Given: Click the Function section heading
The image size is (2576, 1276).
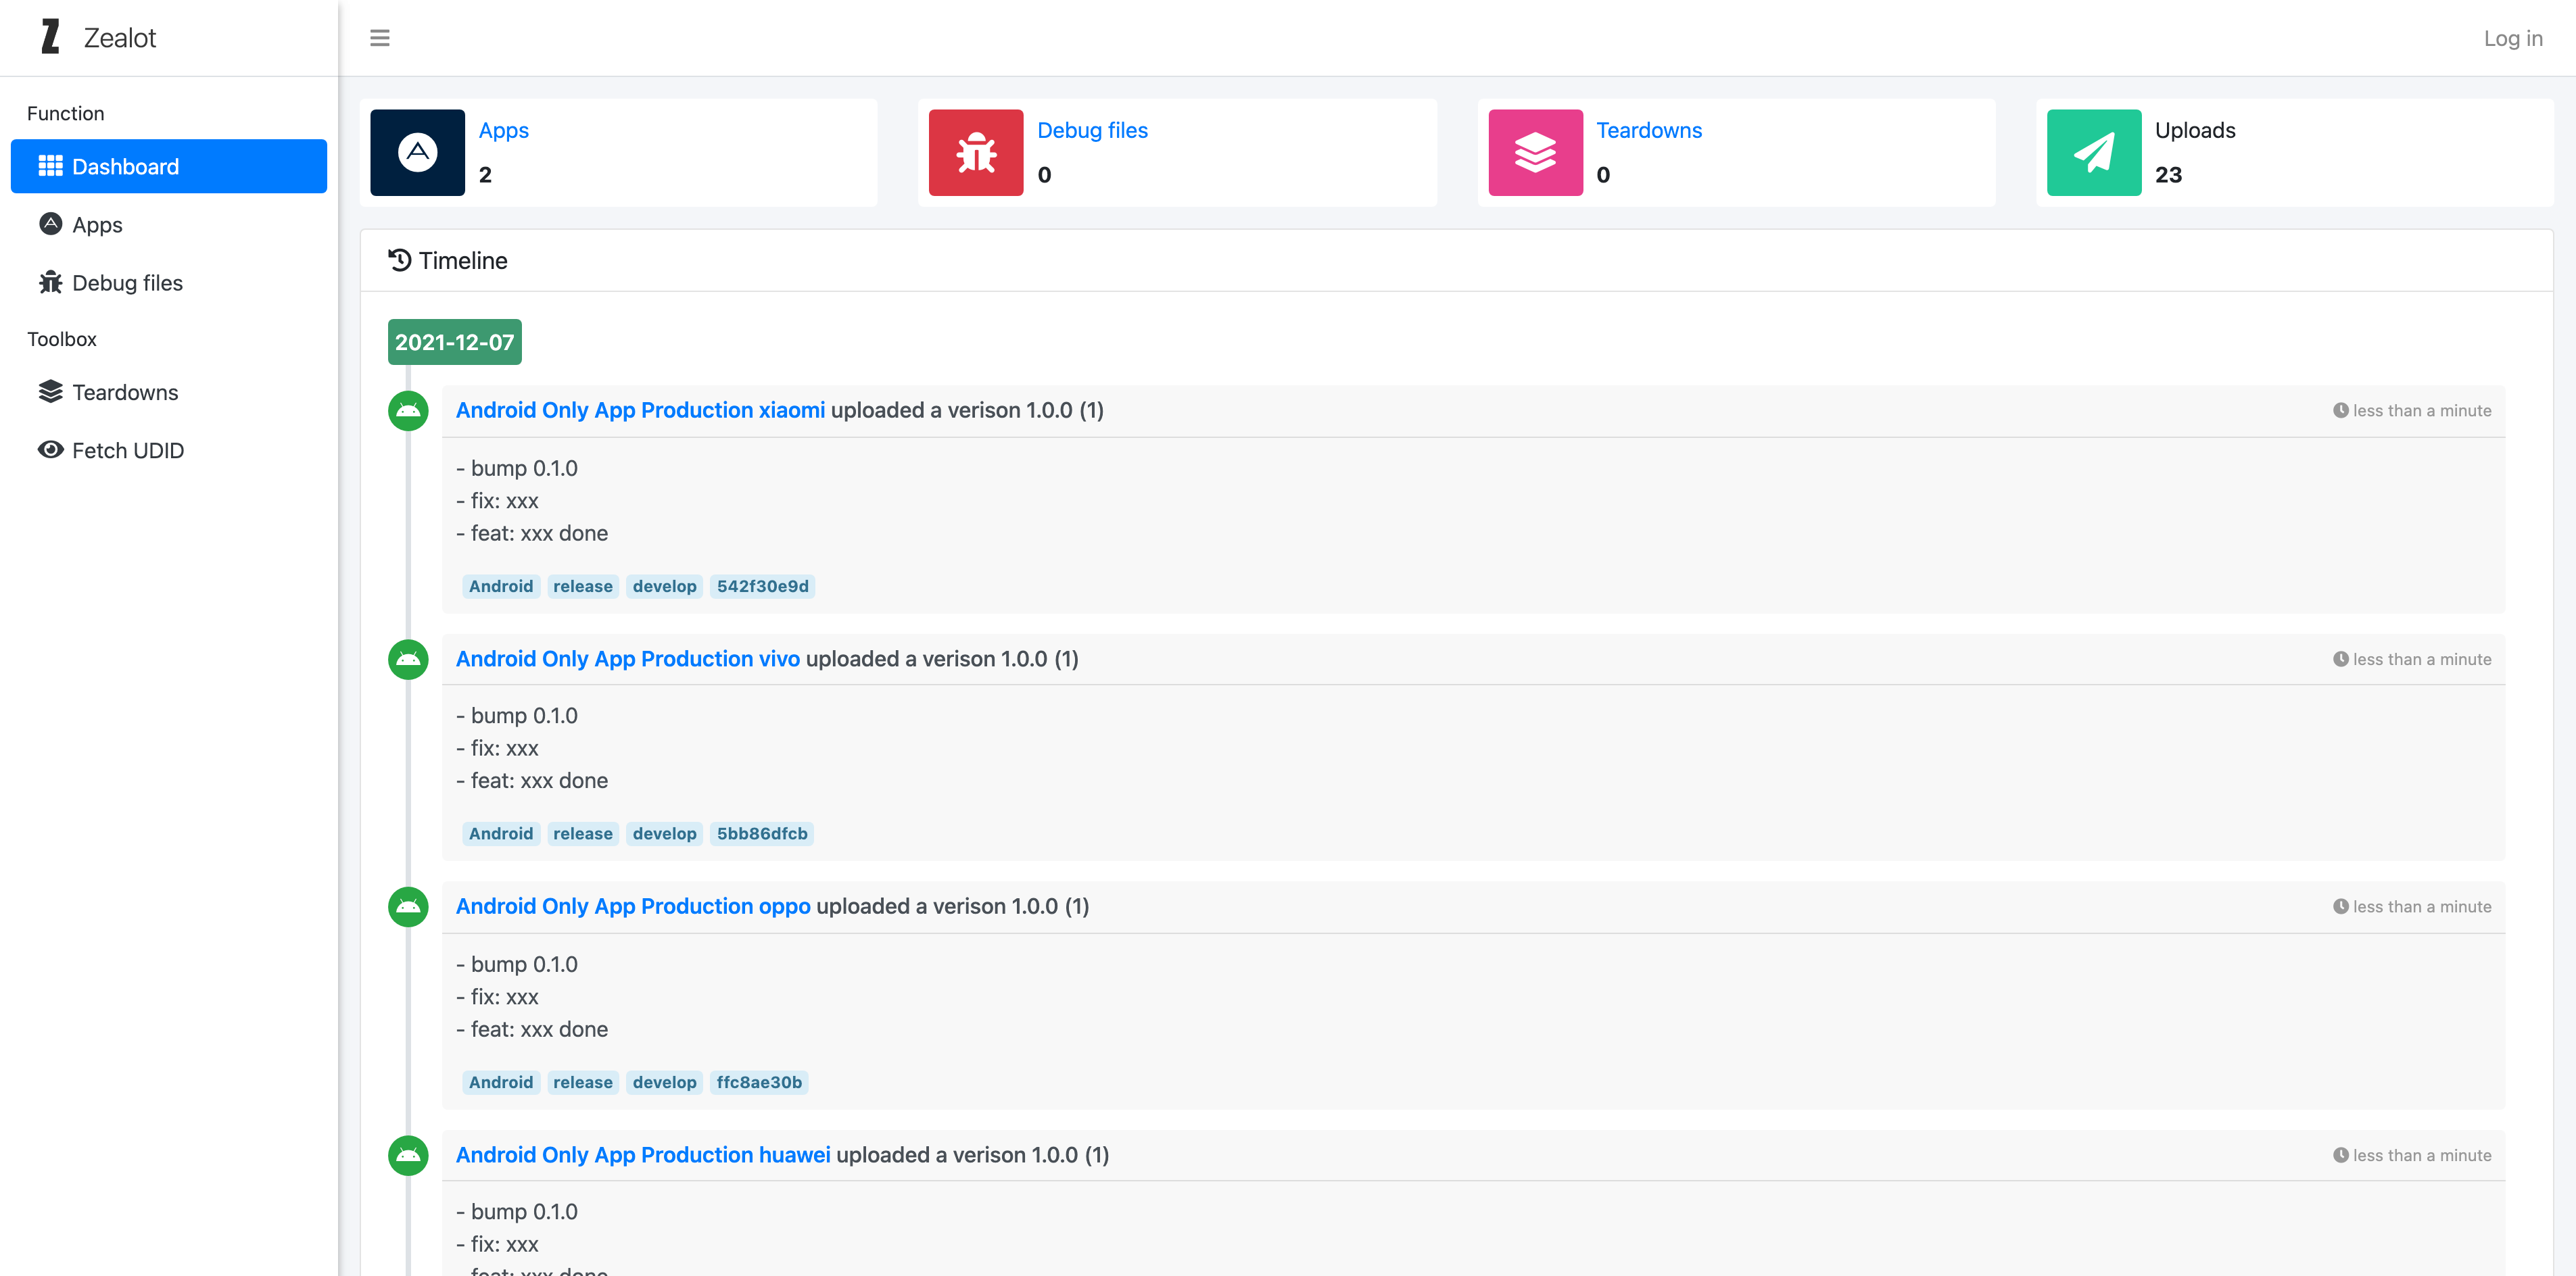Looking at the screenshot, I should (x=65, y=114).
